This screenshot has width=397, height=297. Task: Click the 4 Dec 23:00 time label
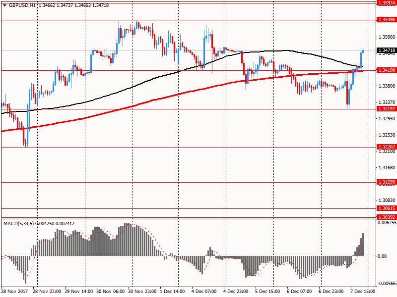coord(236,292)
